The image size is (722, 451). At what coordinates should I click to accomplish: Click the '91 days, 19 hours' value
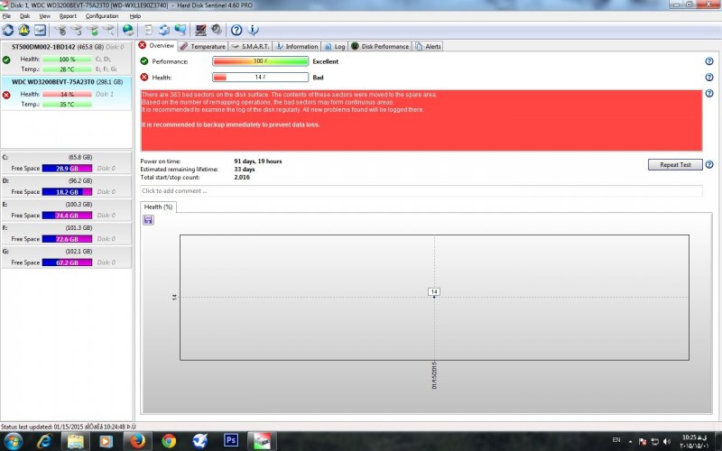pos(258,161)
